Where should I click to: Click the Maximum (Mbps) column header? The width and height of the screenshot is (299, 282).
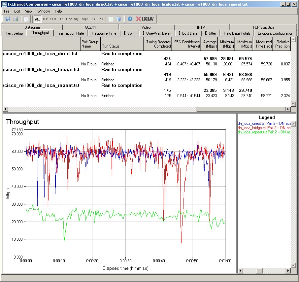244,44
